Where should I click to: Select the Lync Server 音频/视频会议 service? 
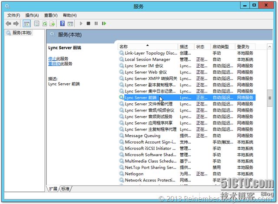tap(187, 110)
